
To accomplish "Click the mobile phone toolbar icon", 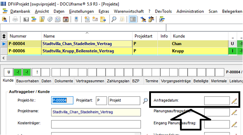I will pyautogui.click(x=76, y=19).
